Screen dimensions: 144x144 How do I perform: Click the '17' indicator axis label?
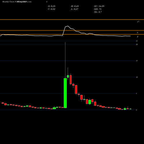(x=138, y=22)
